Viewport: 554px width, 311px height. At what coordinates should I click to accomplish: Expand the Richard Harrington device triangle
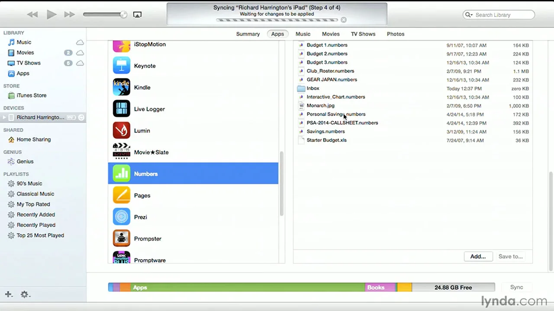click(4, 117)
